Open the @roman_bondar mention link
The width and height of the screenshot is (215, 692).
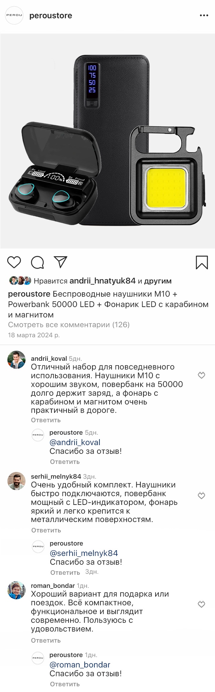pos(80,665)
